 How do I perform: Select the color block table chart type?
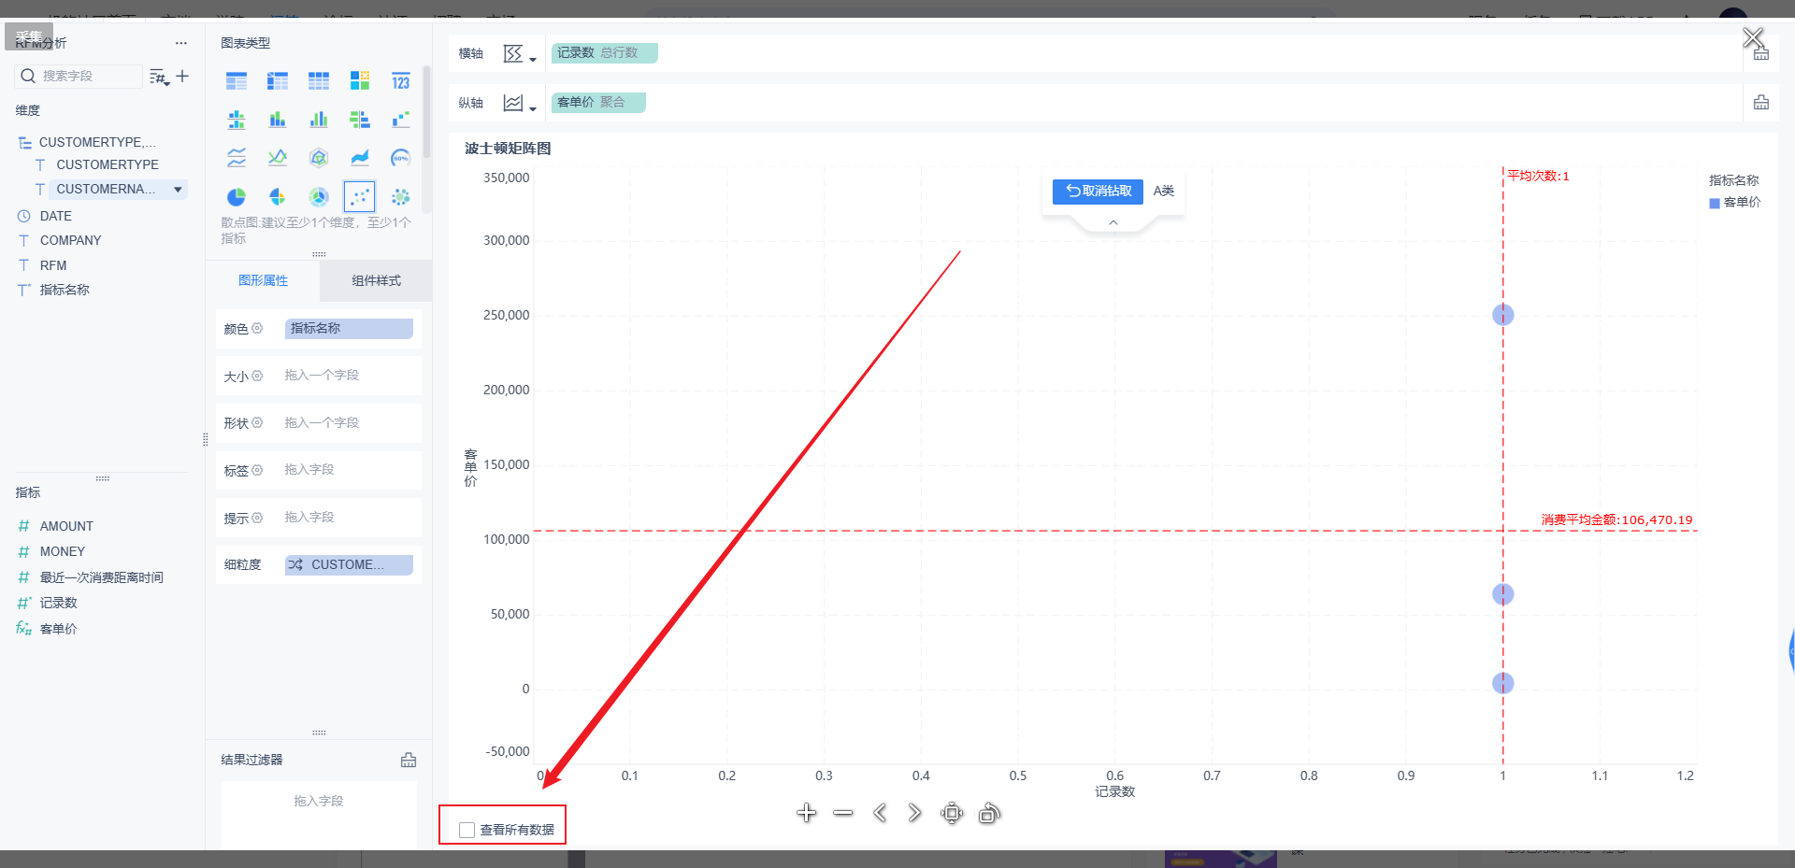tap(360, 81)
